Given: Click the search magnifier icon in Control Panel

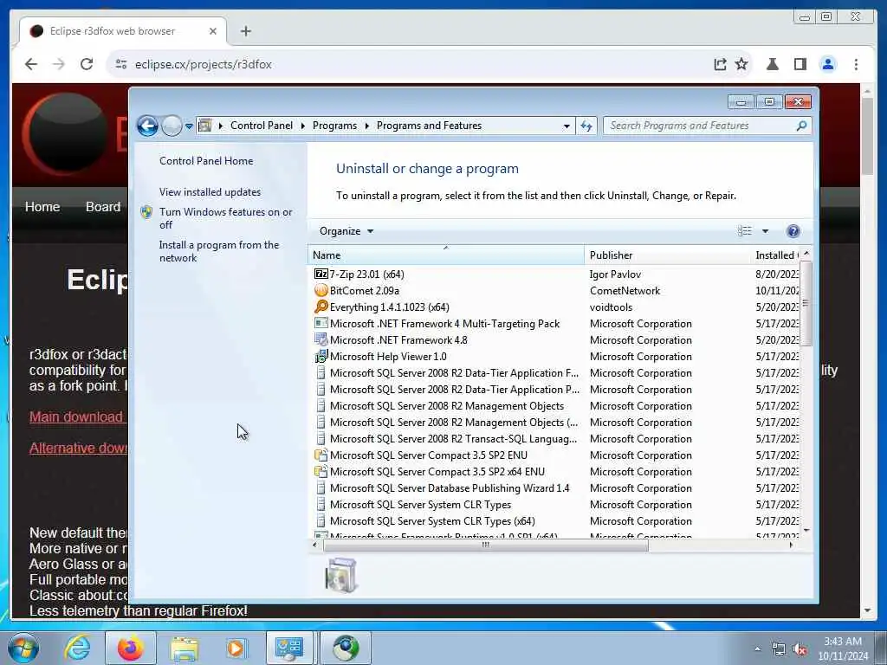Looking at the screenshot, I should pyautogui.click(x=801, y=126).
